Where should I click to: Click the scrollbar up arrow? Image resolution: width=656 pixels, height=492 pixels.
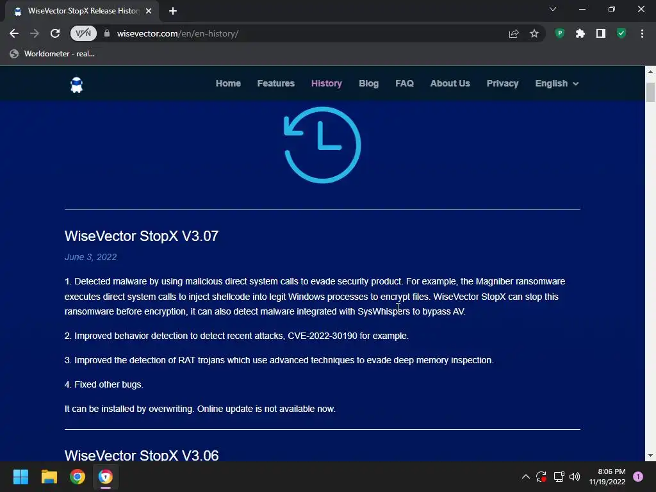click(x=650, y=72)
